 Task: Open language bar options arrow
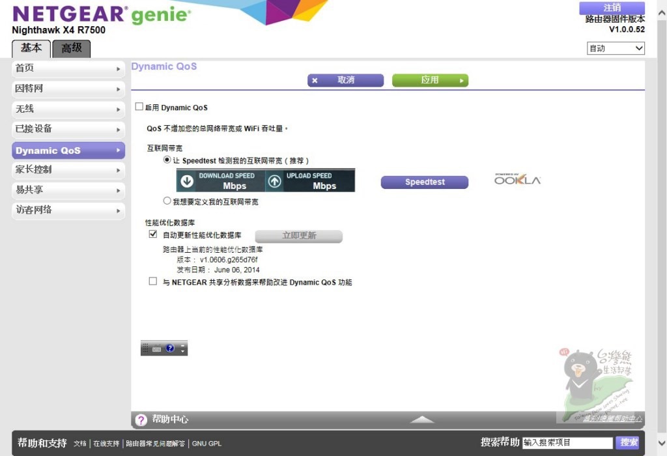point(183,352)
